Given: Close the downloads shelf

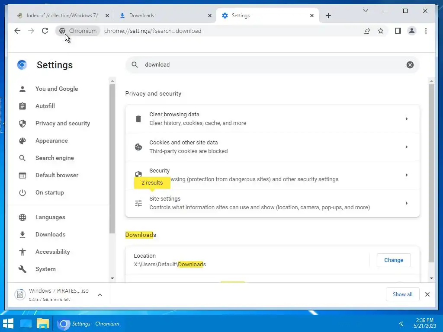Looking at the screenshot, I should 427,294.
